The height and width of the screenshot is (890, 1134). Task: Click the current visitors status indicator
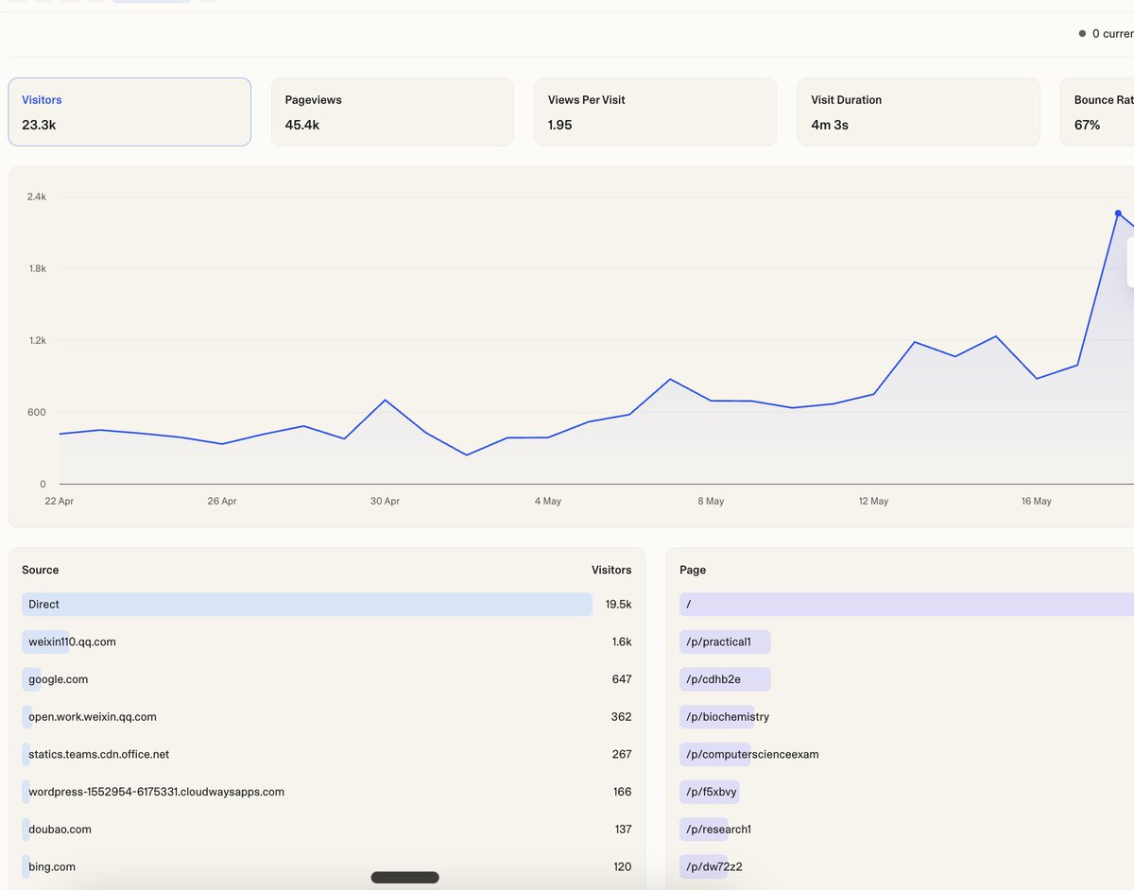tap(1106, 33)
